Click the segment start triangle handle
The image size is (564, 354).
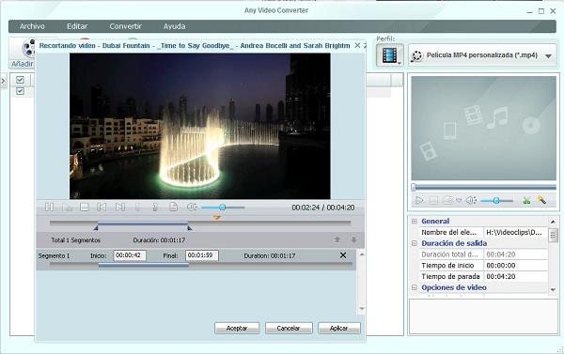[95, 228]
